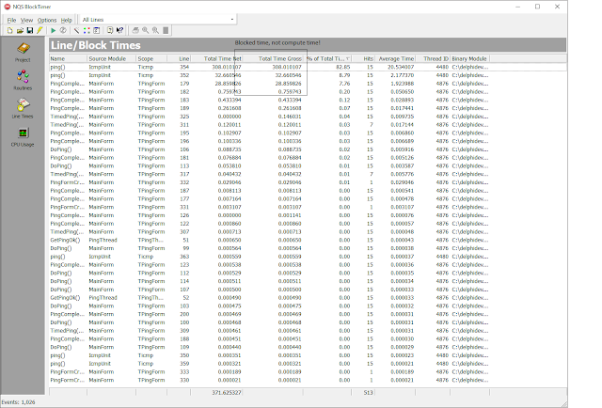Click the first magnifier zoom icon
The width and height of the screenshot is (602, 408).
(146, 30)
